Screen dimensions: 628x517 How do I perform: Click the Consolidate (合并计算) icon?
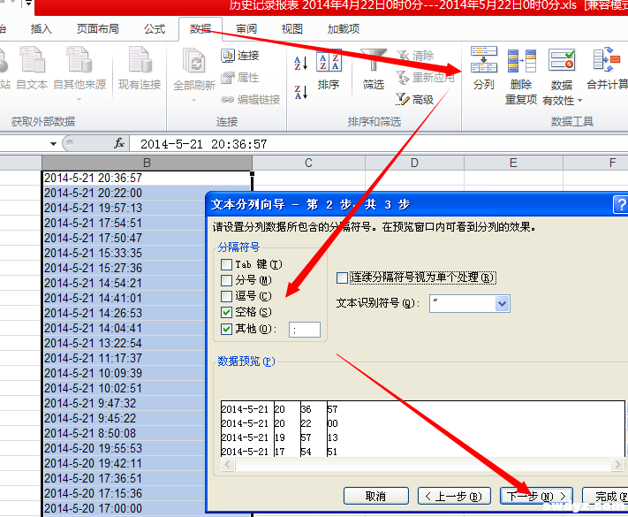coord(607,60)
